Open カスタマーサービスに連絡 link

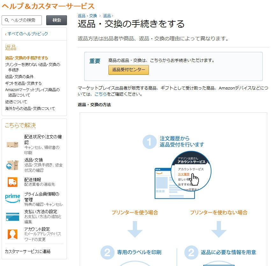28,251
